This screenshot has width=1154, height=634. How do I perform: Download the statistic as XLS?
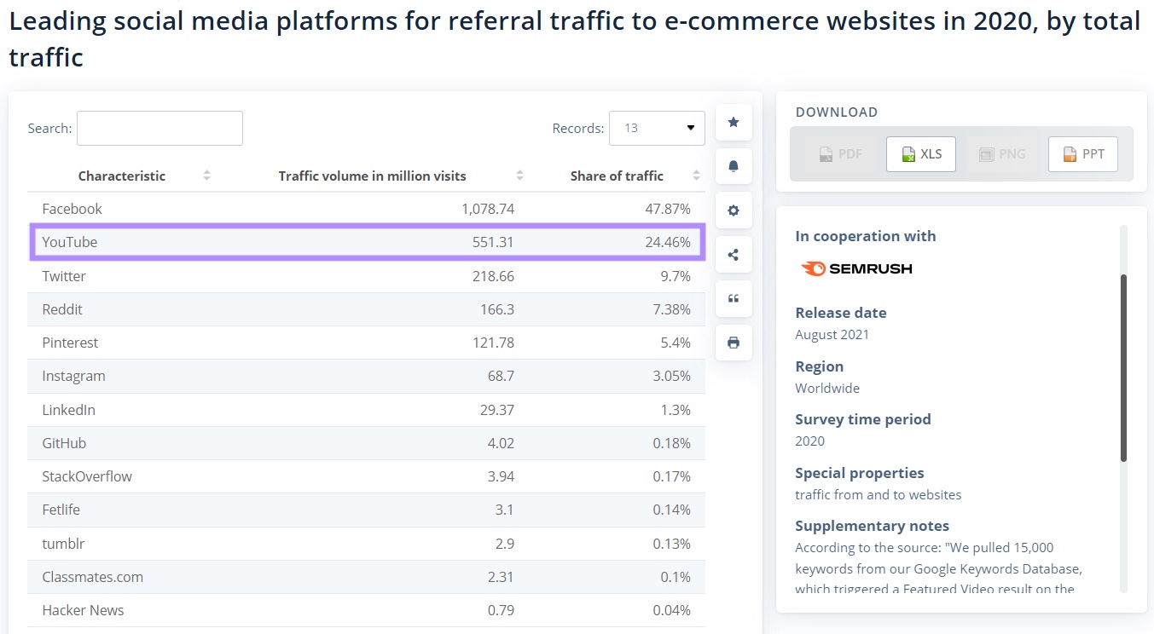pyautogui.click(x=920, y=154)
